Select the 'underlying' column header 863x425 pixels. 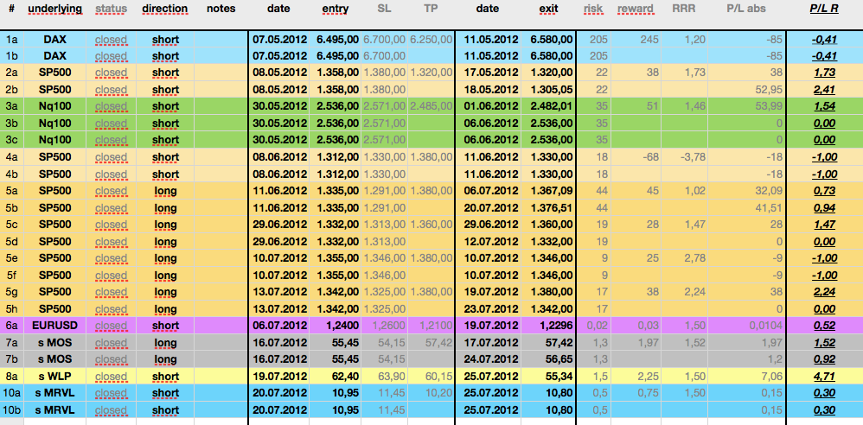[55, 10]
